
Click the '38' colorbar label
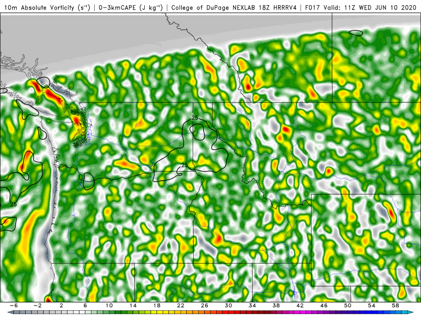pos(276,306)
